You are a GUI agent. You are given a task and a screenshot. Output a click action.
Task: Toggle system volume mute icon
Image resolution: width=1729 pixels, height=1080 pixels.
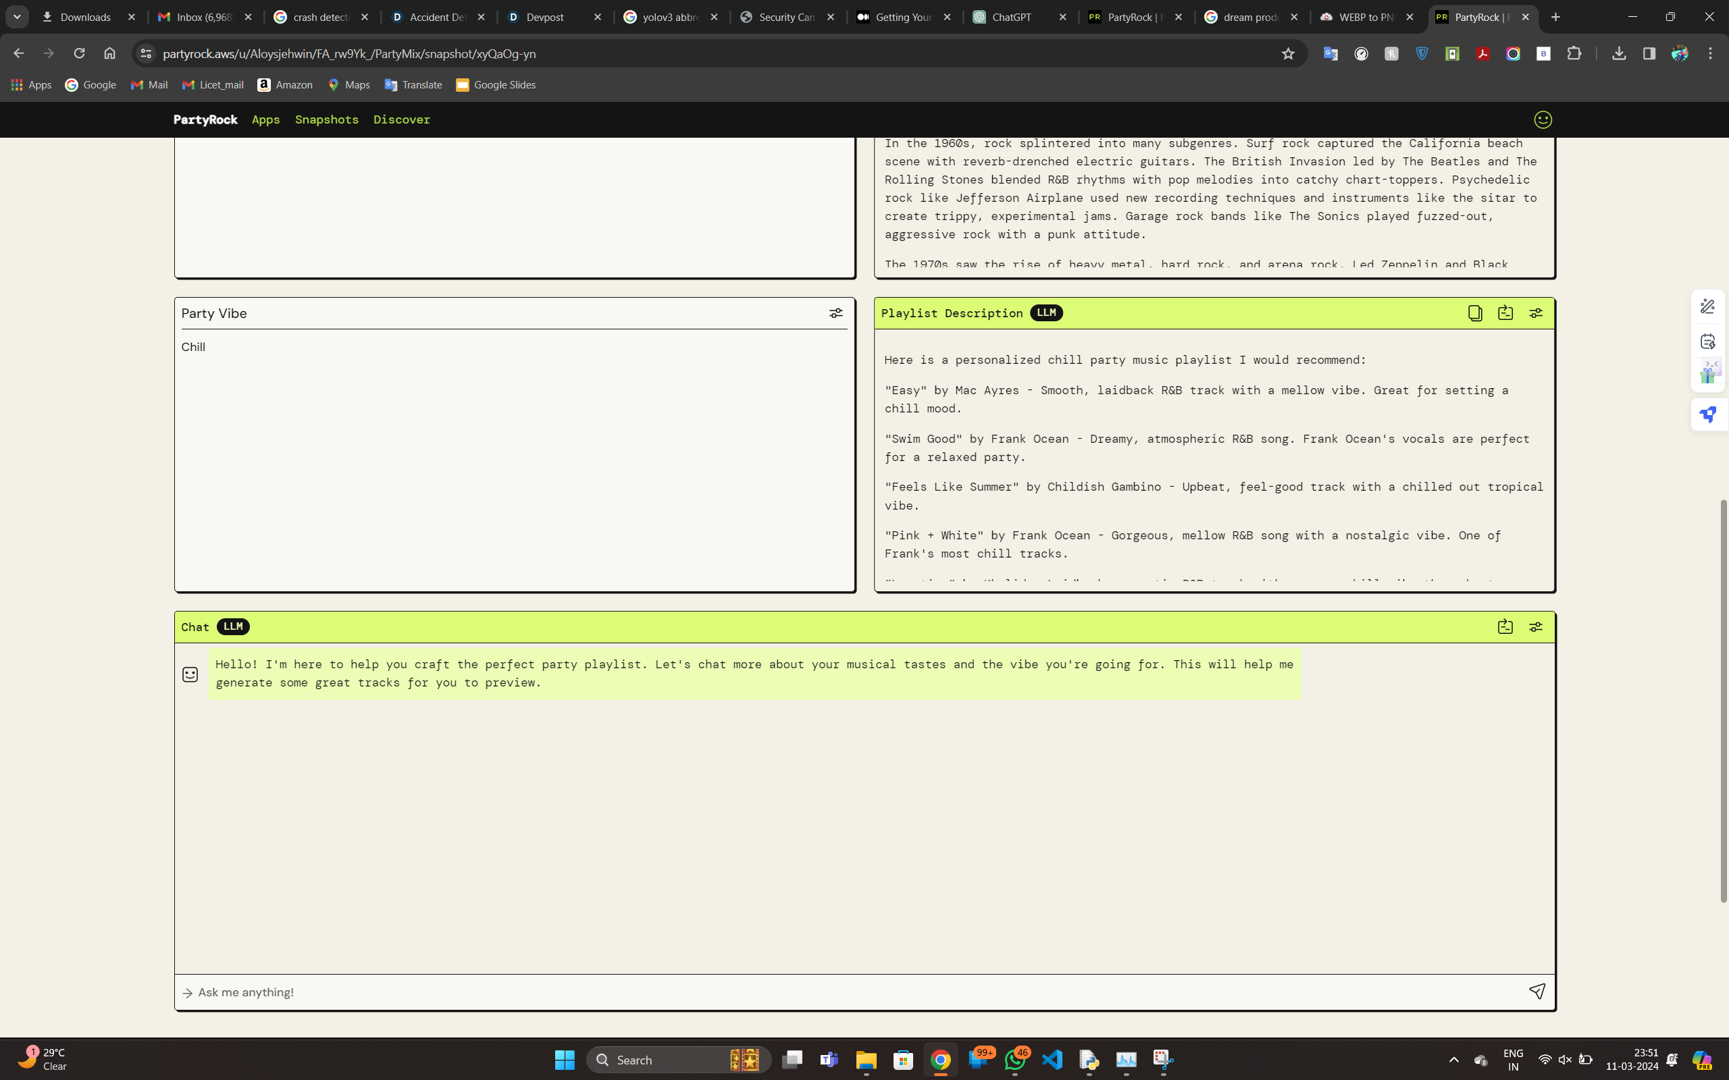pyautogui.click(x=1565, y=1059)
